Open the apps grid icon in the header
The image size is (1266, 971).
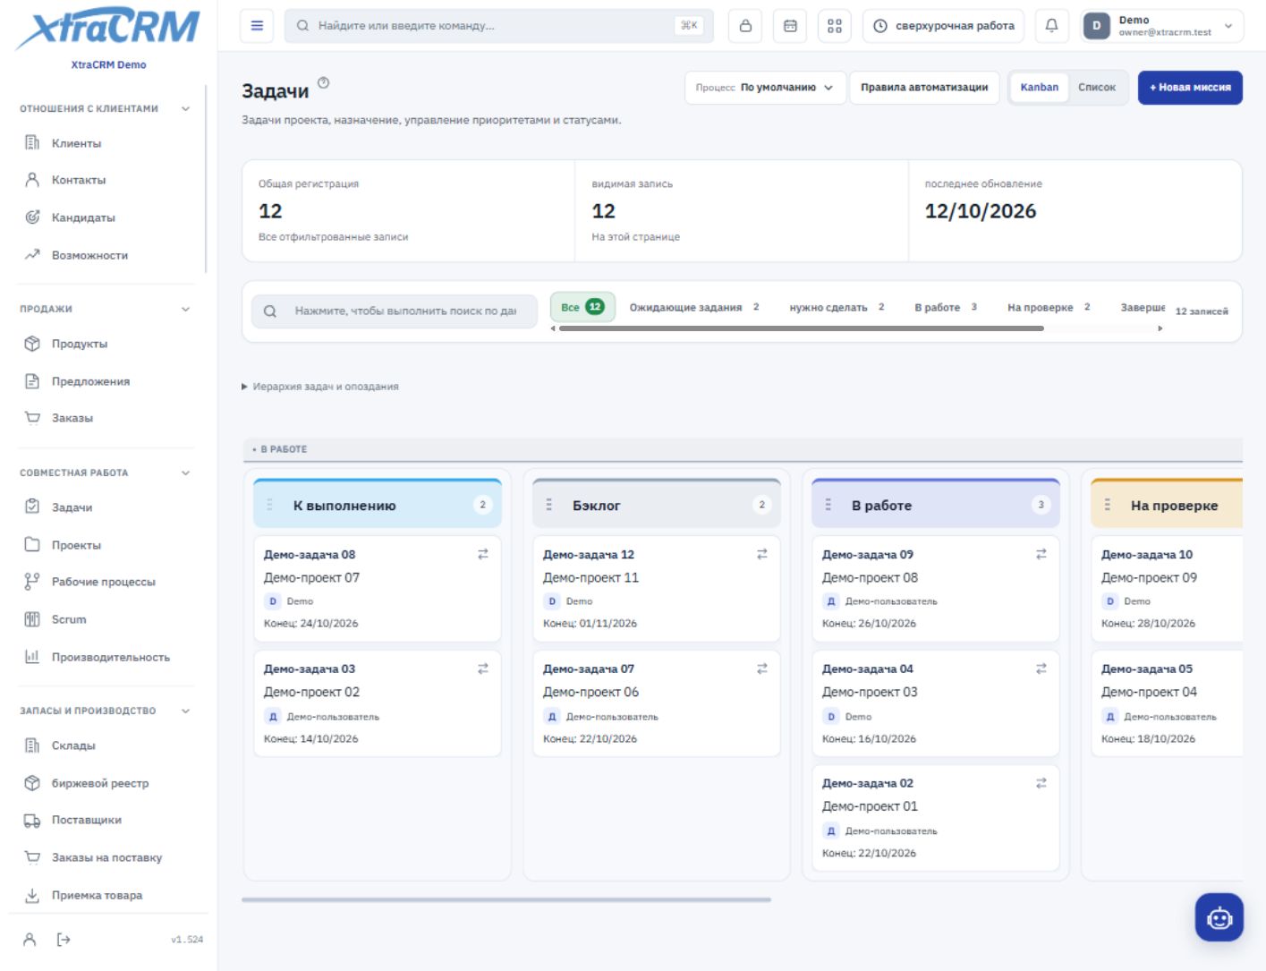(835, 26)
